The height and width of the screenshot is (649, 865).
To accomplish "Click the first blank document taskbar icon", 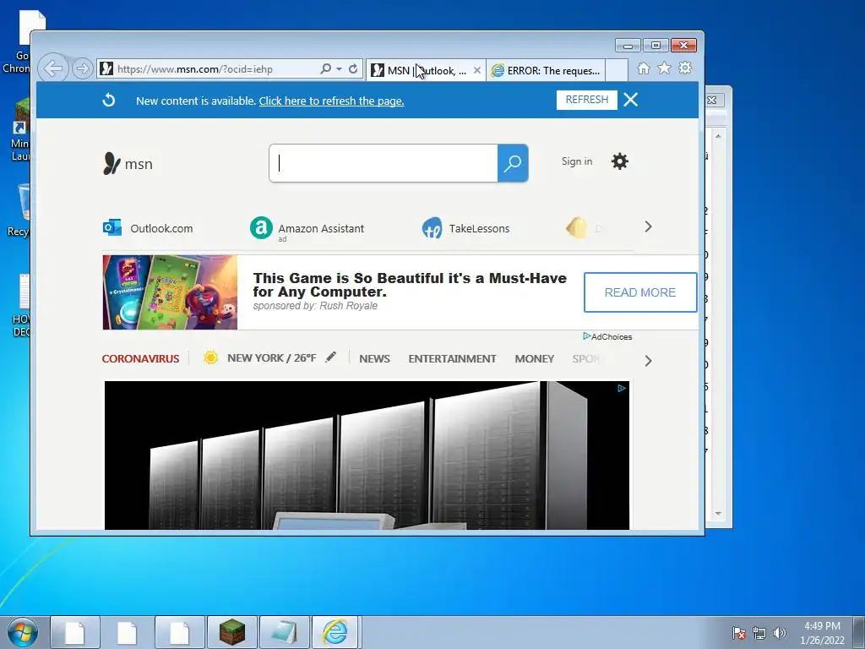I will click(75, 632).
